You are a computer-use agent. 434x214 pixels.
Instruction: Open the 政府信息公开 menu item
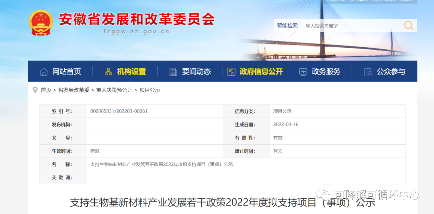261,72
